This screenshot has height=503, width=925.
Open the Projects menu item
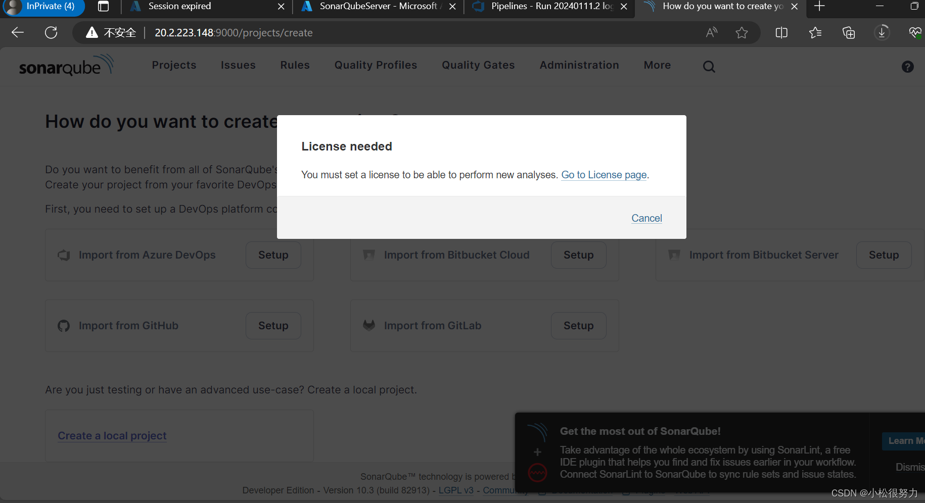[x=174, y=65]
